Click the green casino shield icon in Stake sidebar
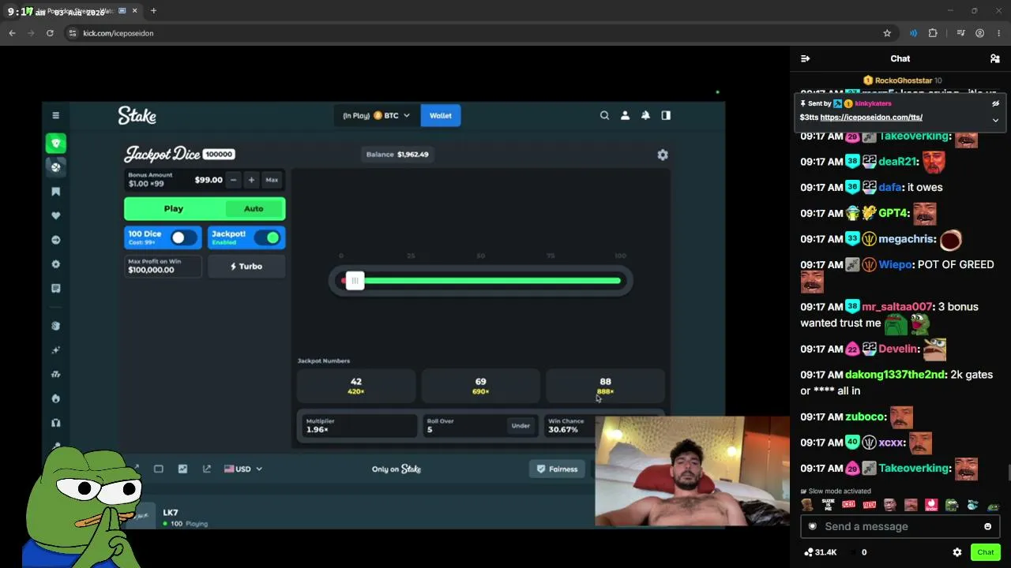This screenshot has width=1011, height=568. point(55,143)
